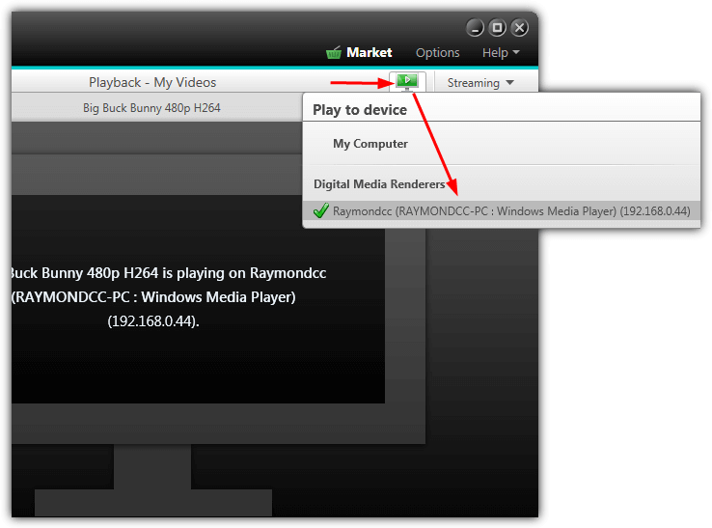Minimize the media player window
This screenshot has width=712, height=528.
[x=475, y=28]
